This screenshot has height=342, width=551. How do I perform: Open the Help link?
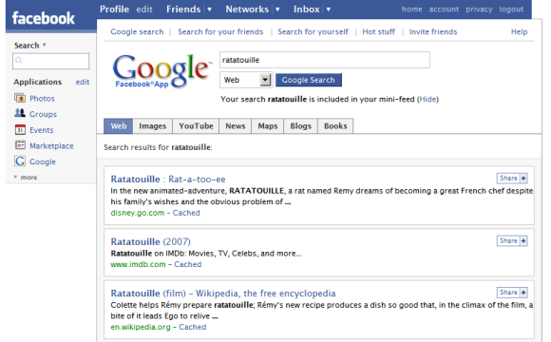tap(519, 32)
